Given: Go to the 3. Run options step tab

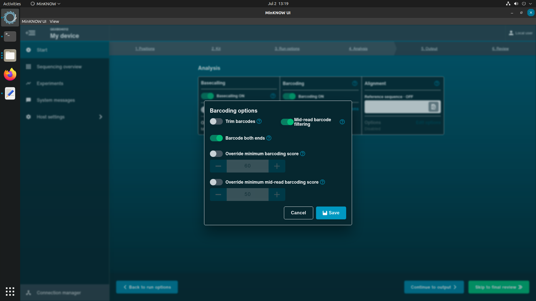Looking at the screenshot, I should [x=287, y=49].
